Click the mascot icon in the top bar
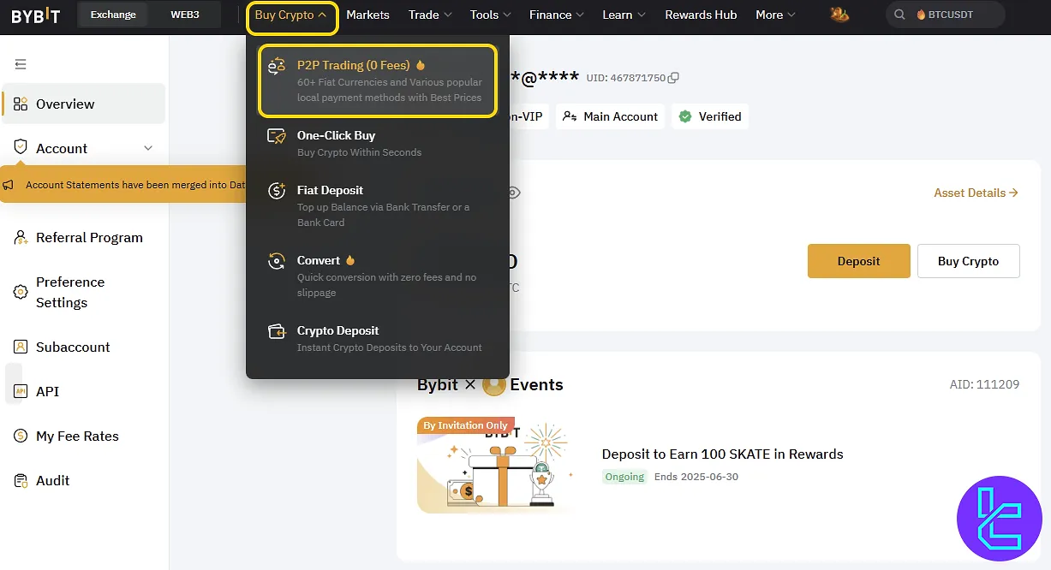This screenshot has width=1051, height=570. pyautogui.click(x=839, y=15)
